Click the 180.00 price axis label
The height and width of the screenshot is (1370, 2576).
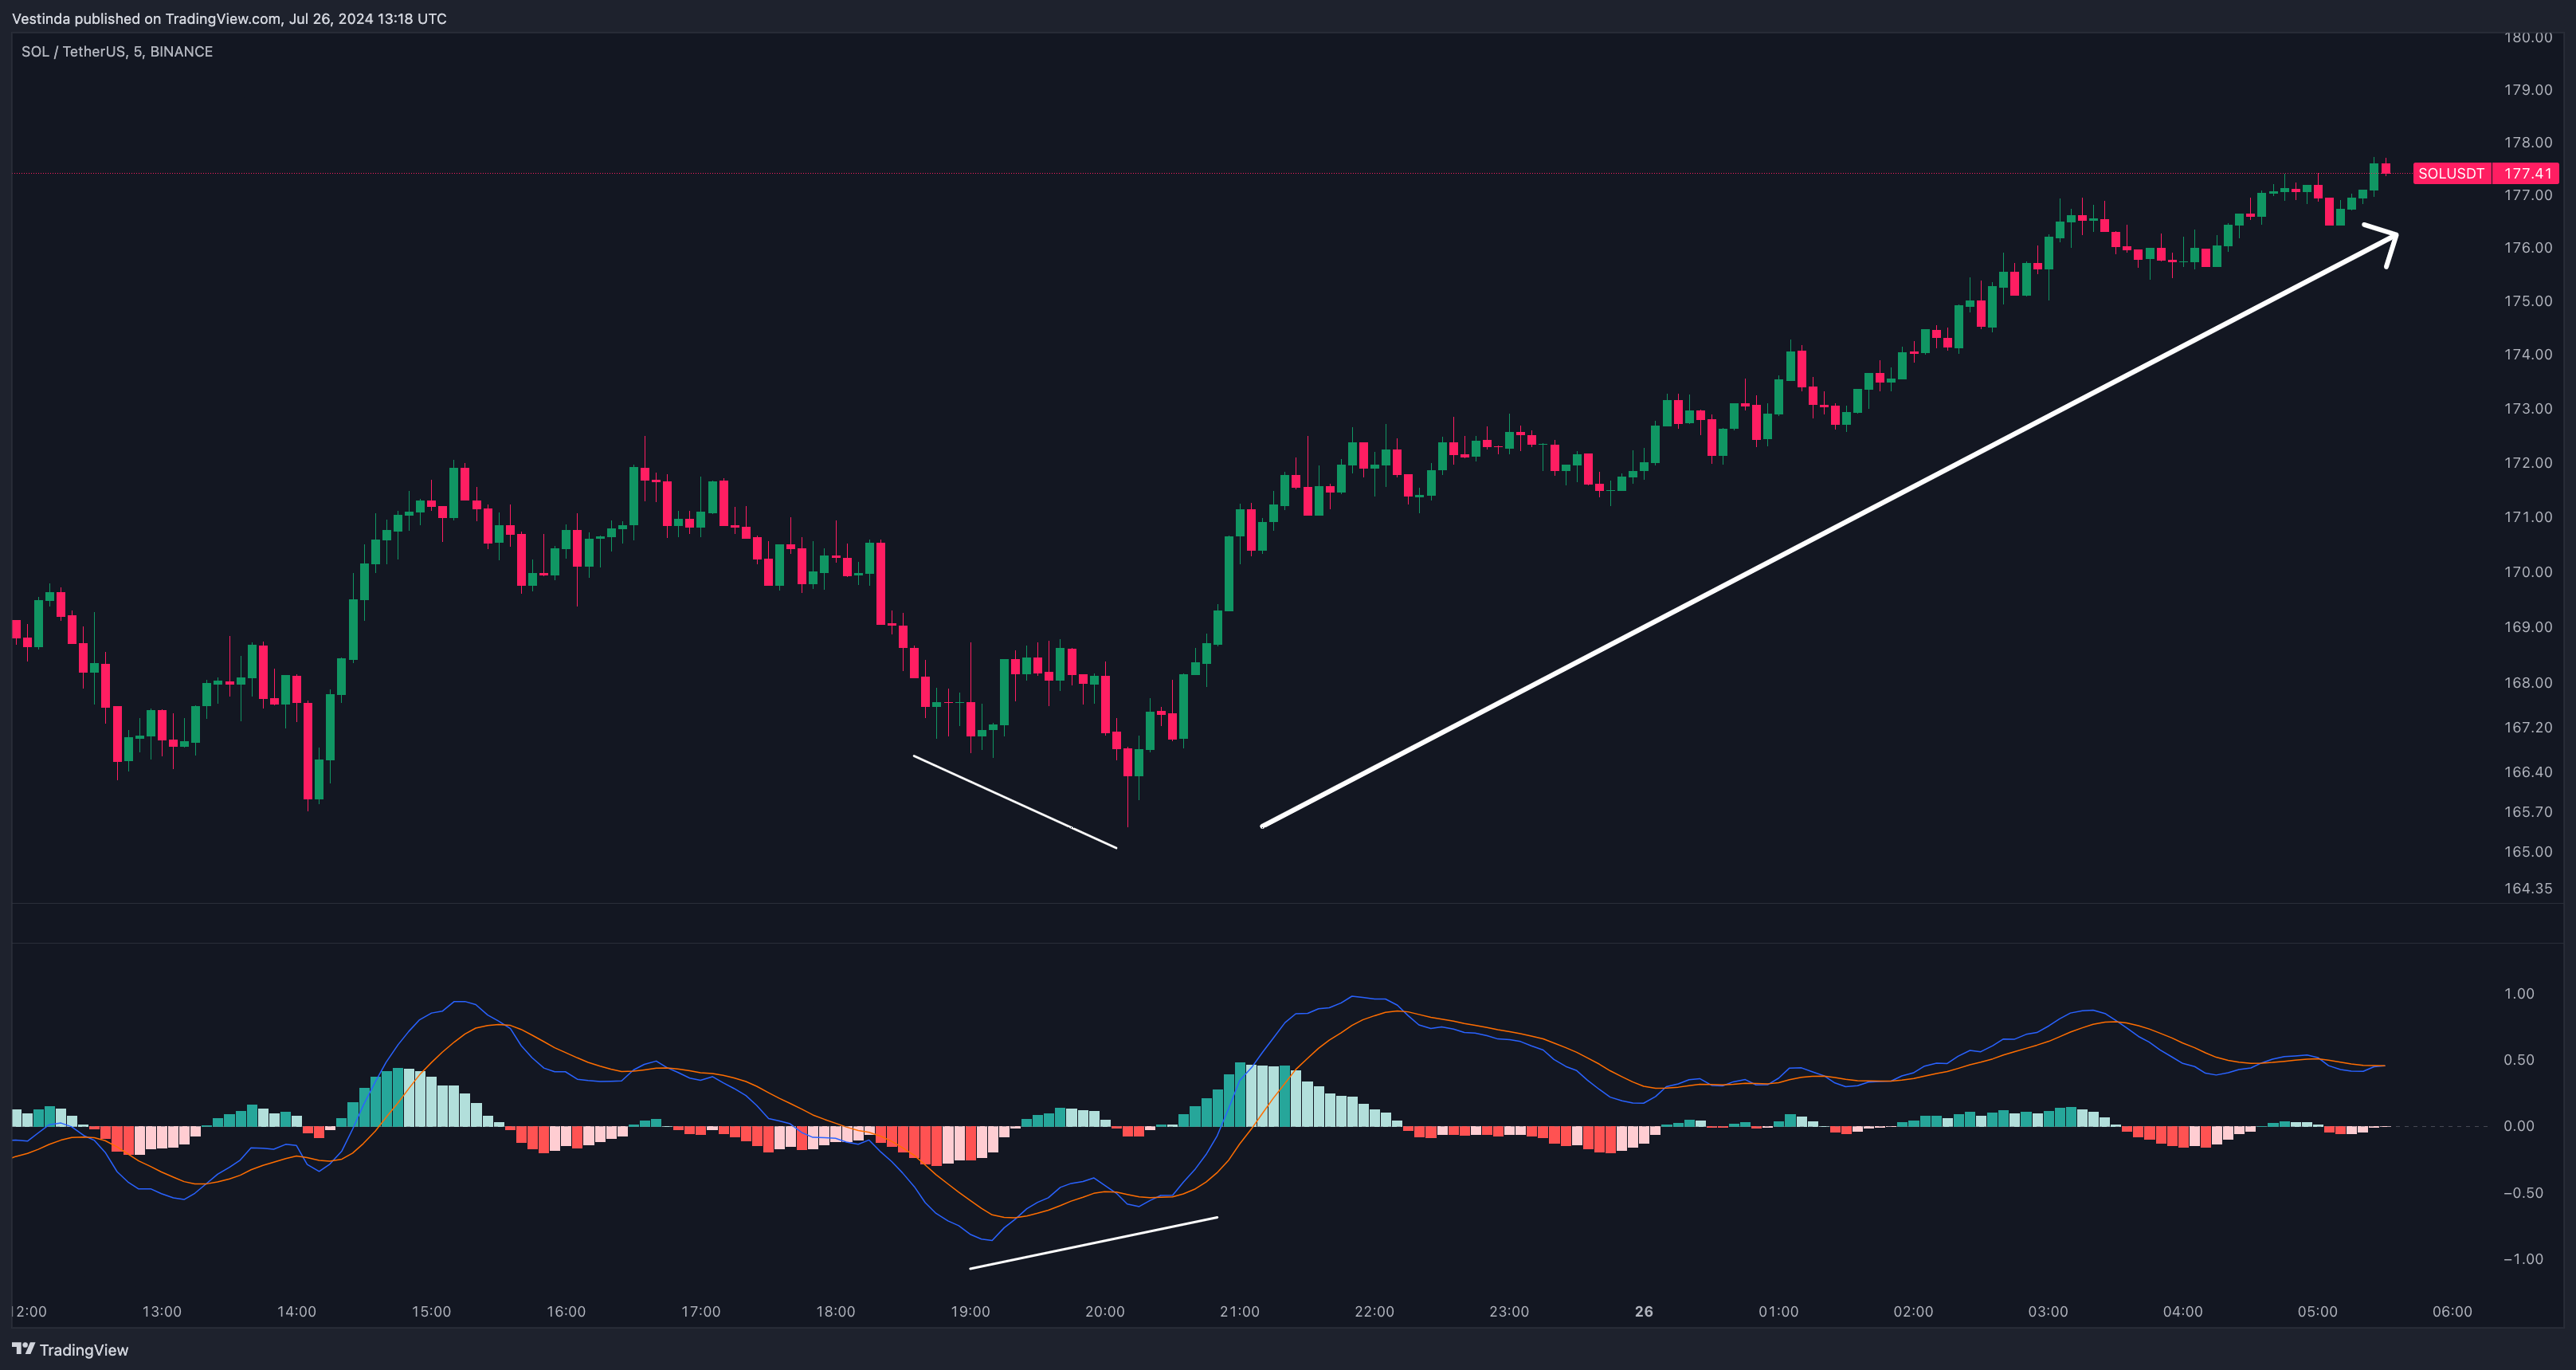point(2528,37)
